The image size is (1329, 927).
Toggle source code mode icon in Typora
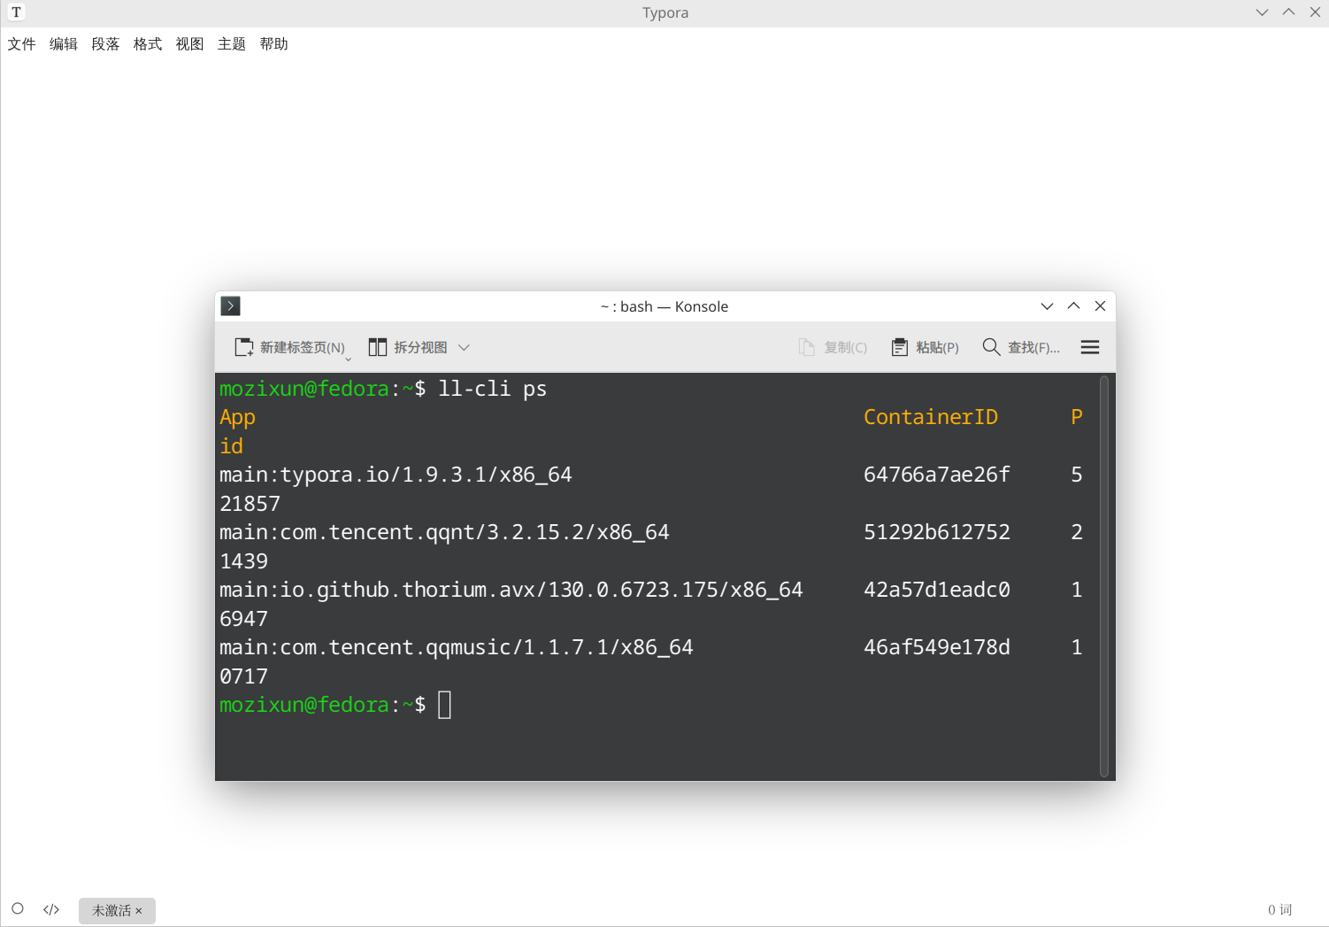[x=51, y=909]
